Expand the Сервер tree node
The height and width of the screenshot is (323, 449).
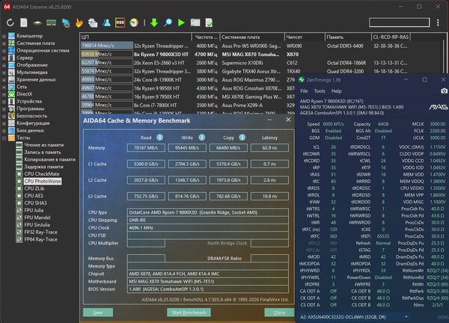pyautogui.click(x=4, y=58)
